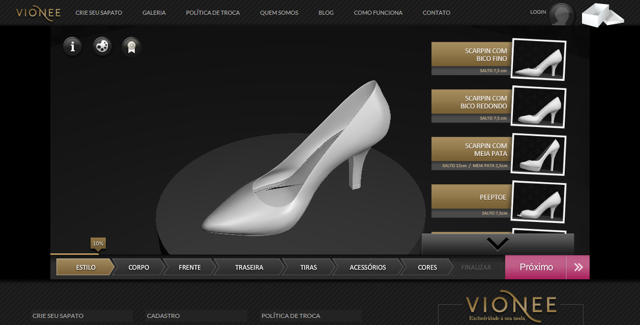This screenshot has height=325, width=640.
Task: Click the 10% progress marker
Action: [x=98, y=244]
